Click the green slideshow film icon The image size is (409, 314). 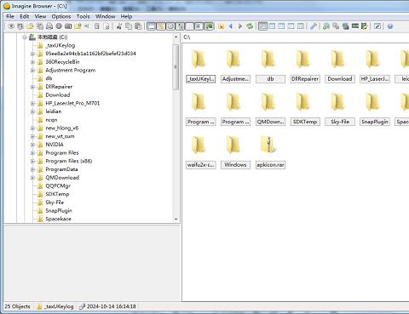[355, 26]
